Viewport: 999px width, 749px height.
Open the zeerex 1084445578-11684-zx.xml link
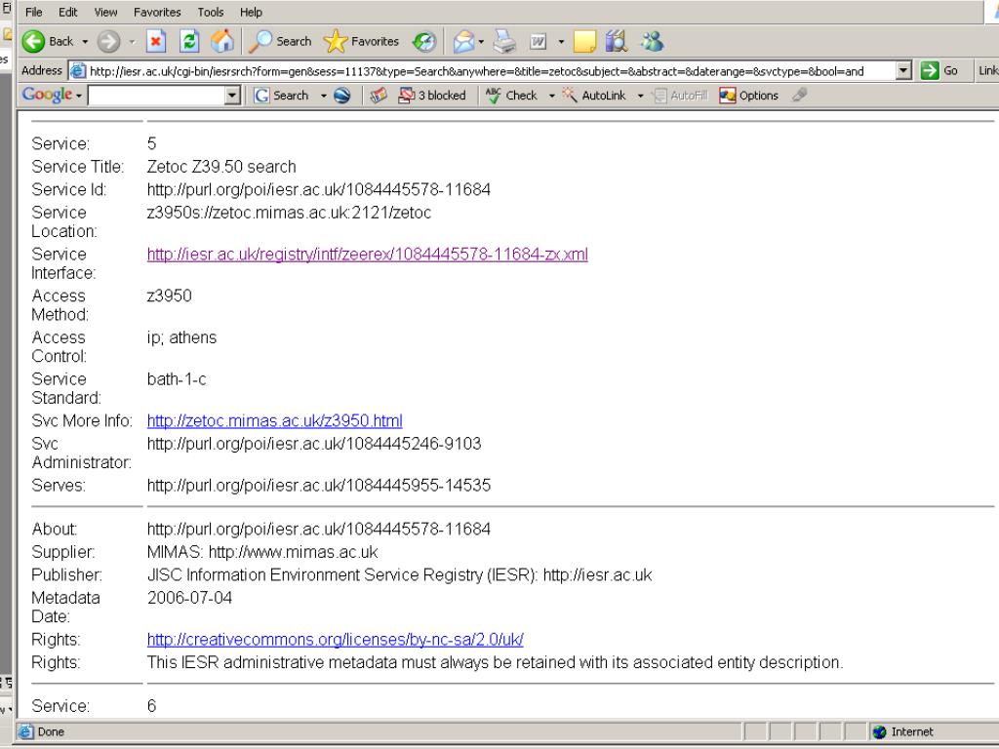(367, 255)
